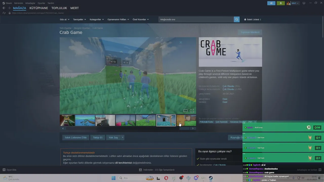
Task: Click Aksiyon Oyunları breadcrumb link
Action: pos(82,28)
